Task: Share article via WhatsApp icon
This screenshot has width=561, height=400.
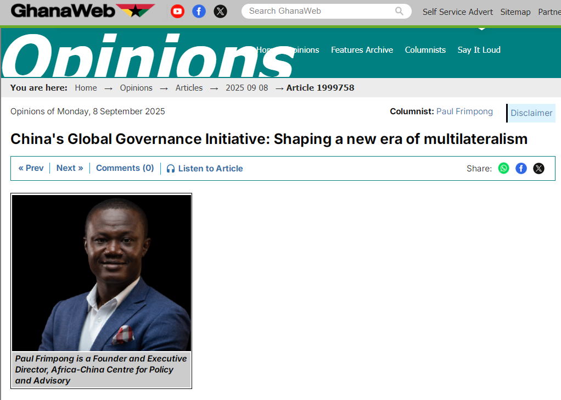Action: [x=503, y=168]
